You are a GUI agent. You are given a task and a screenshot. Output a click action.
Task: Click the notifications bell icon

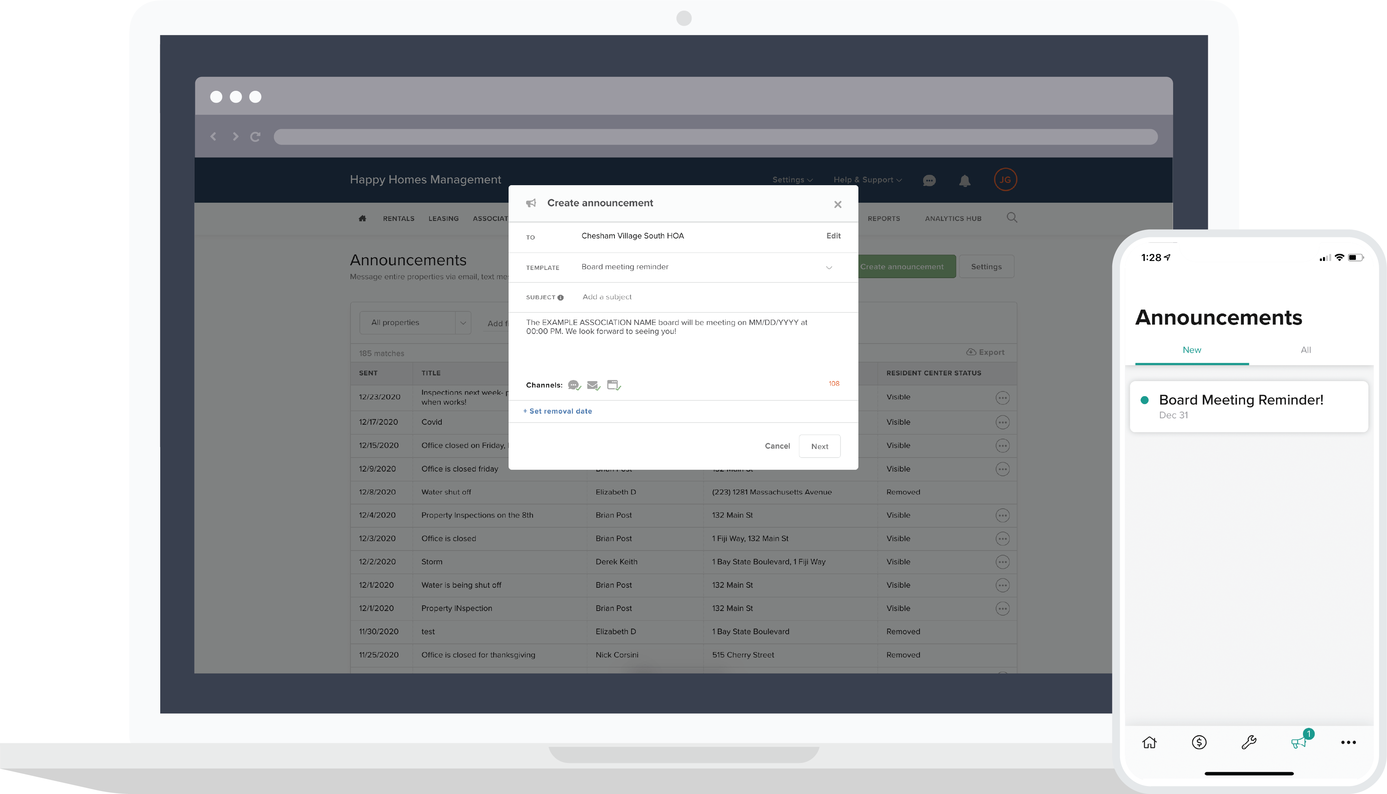click(964, 181)
